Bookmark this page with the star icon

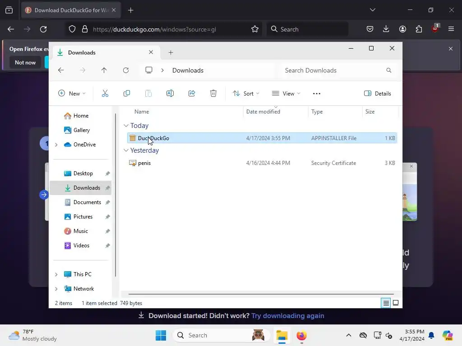(x=255, y=29)
